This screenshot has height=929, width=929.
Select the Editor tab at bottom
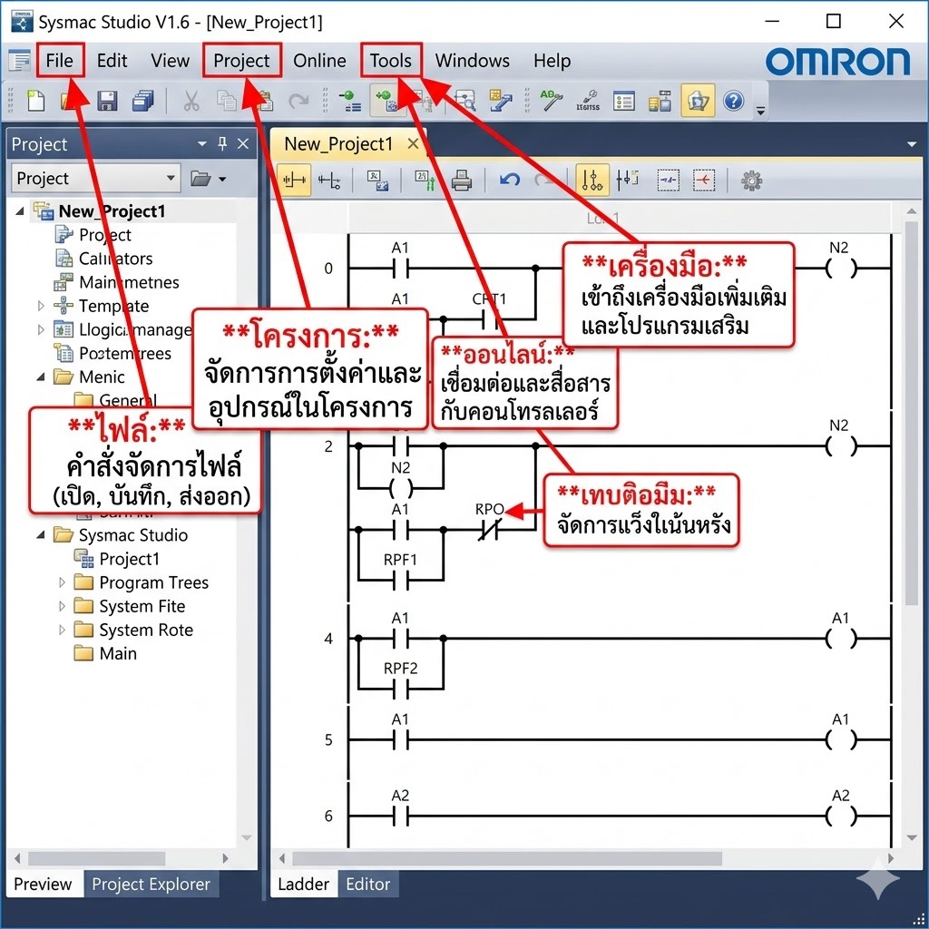(368, 884)
